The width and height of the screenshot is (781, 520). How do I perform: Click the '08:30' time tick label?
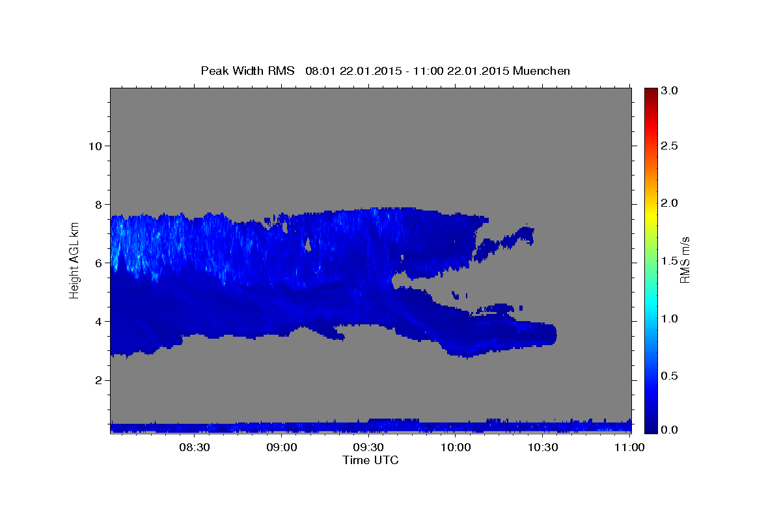195,447
